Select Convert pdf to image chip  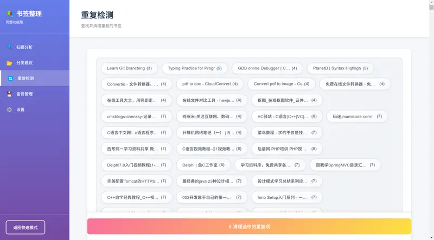click(281, 84)
